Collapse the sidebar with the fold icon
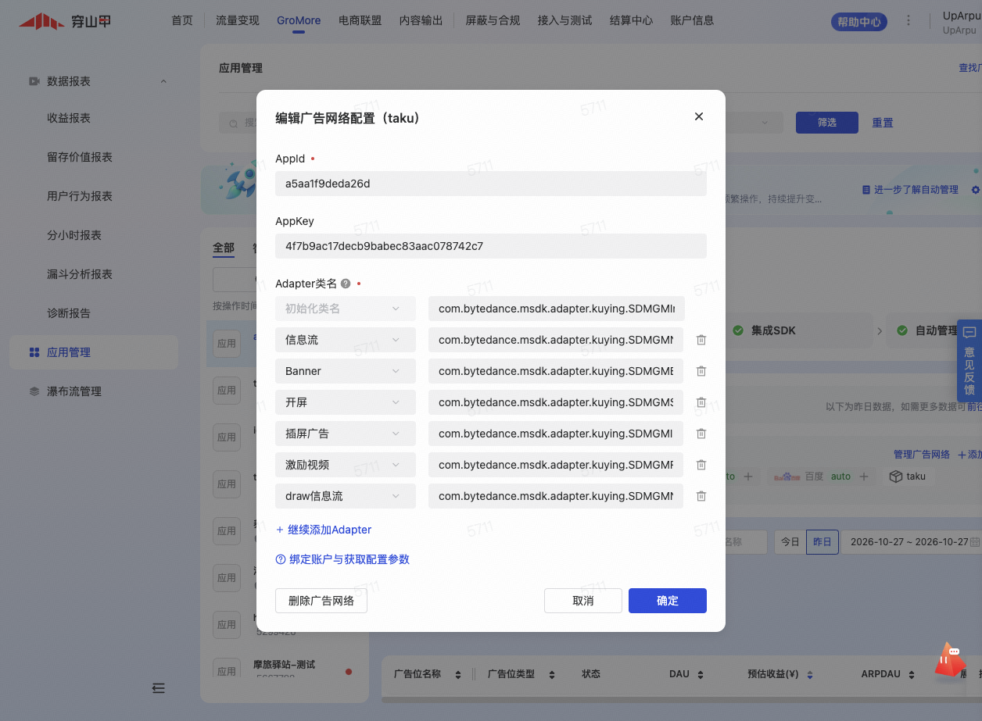 click(159, 688)
